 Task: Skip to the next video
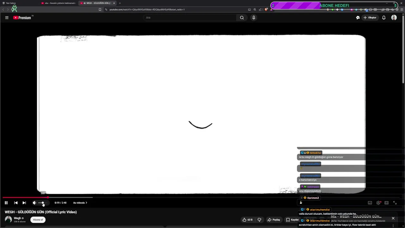(24, 203)
